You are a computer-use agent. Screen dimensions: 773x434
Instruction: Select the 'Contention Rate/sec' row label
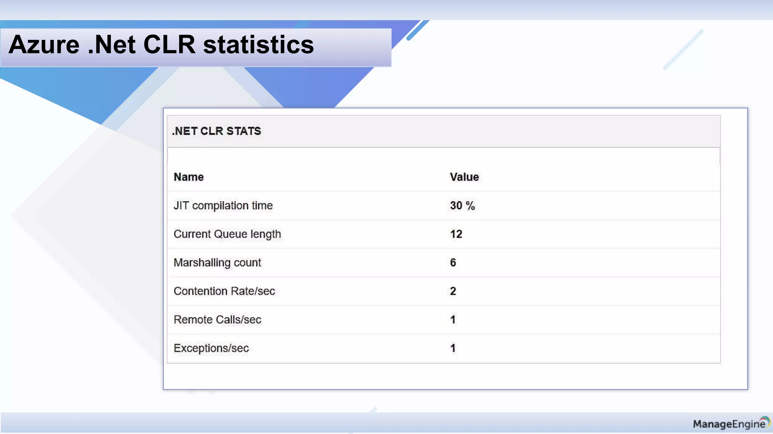click(x=224, y=291)
